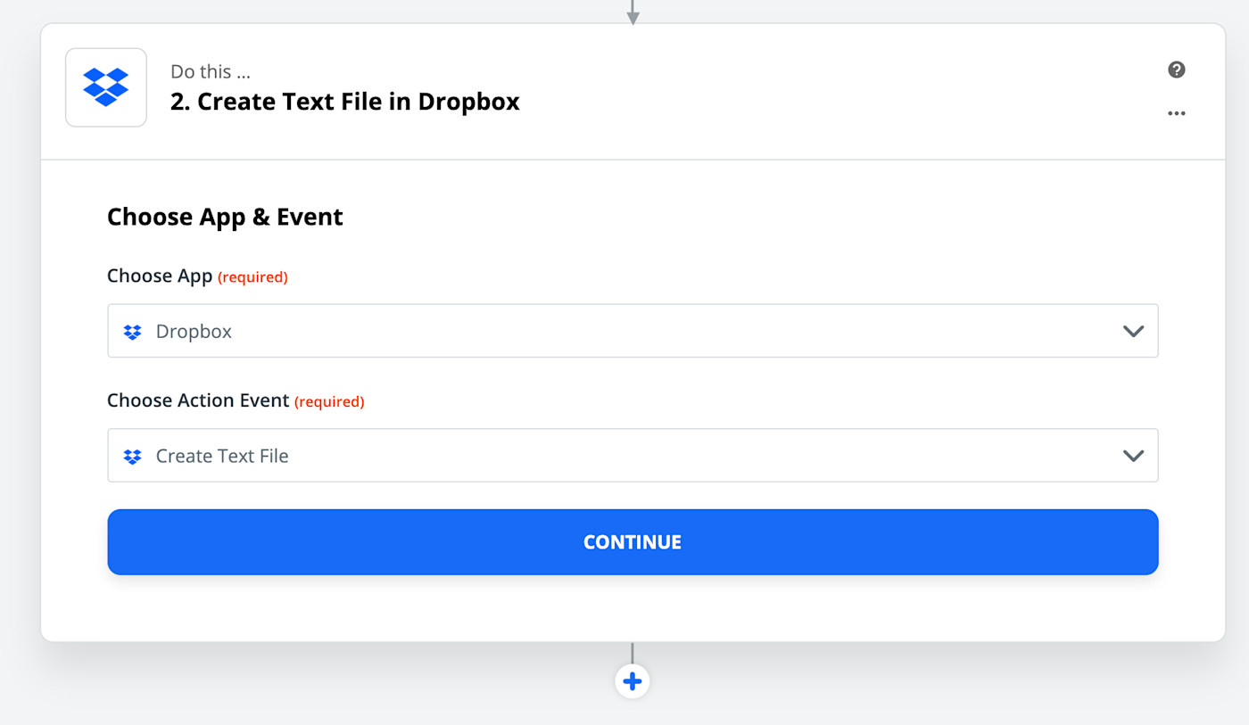Image resolution: width=1249 pixels, height=725 pixels.
Task: Open the Create Text File event field
Action: pos(633,456)
